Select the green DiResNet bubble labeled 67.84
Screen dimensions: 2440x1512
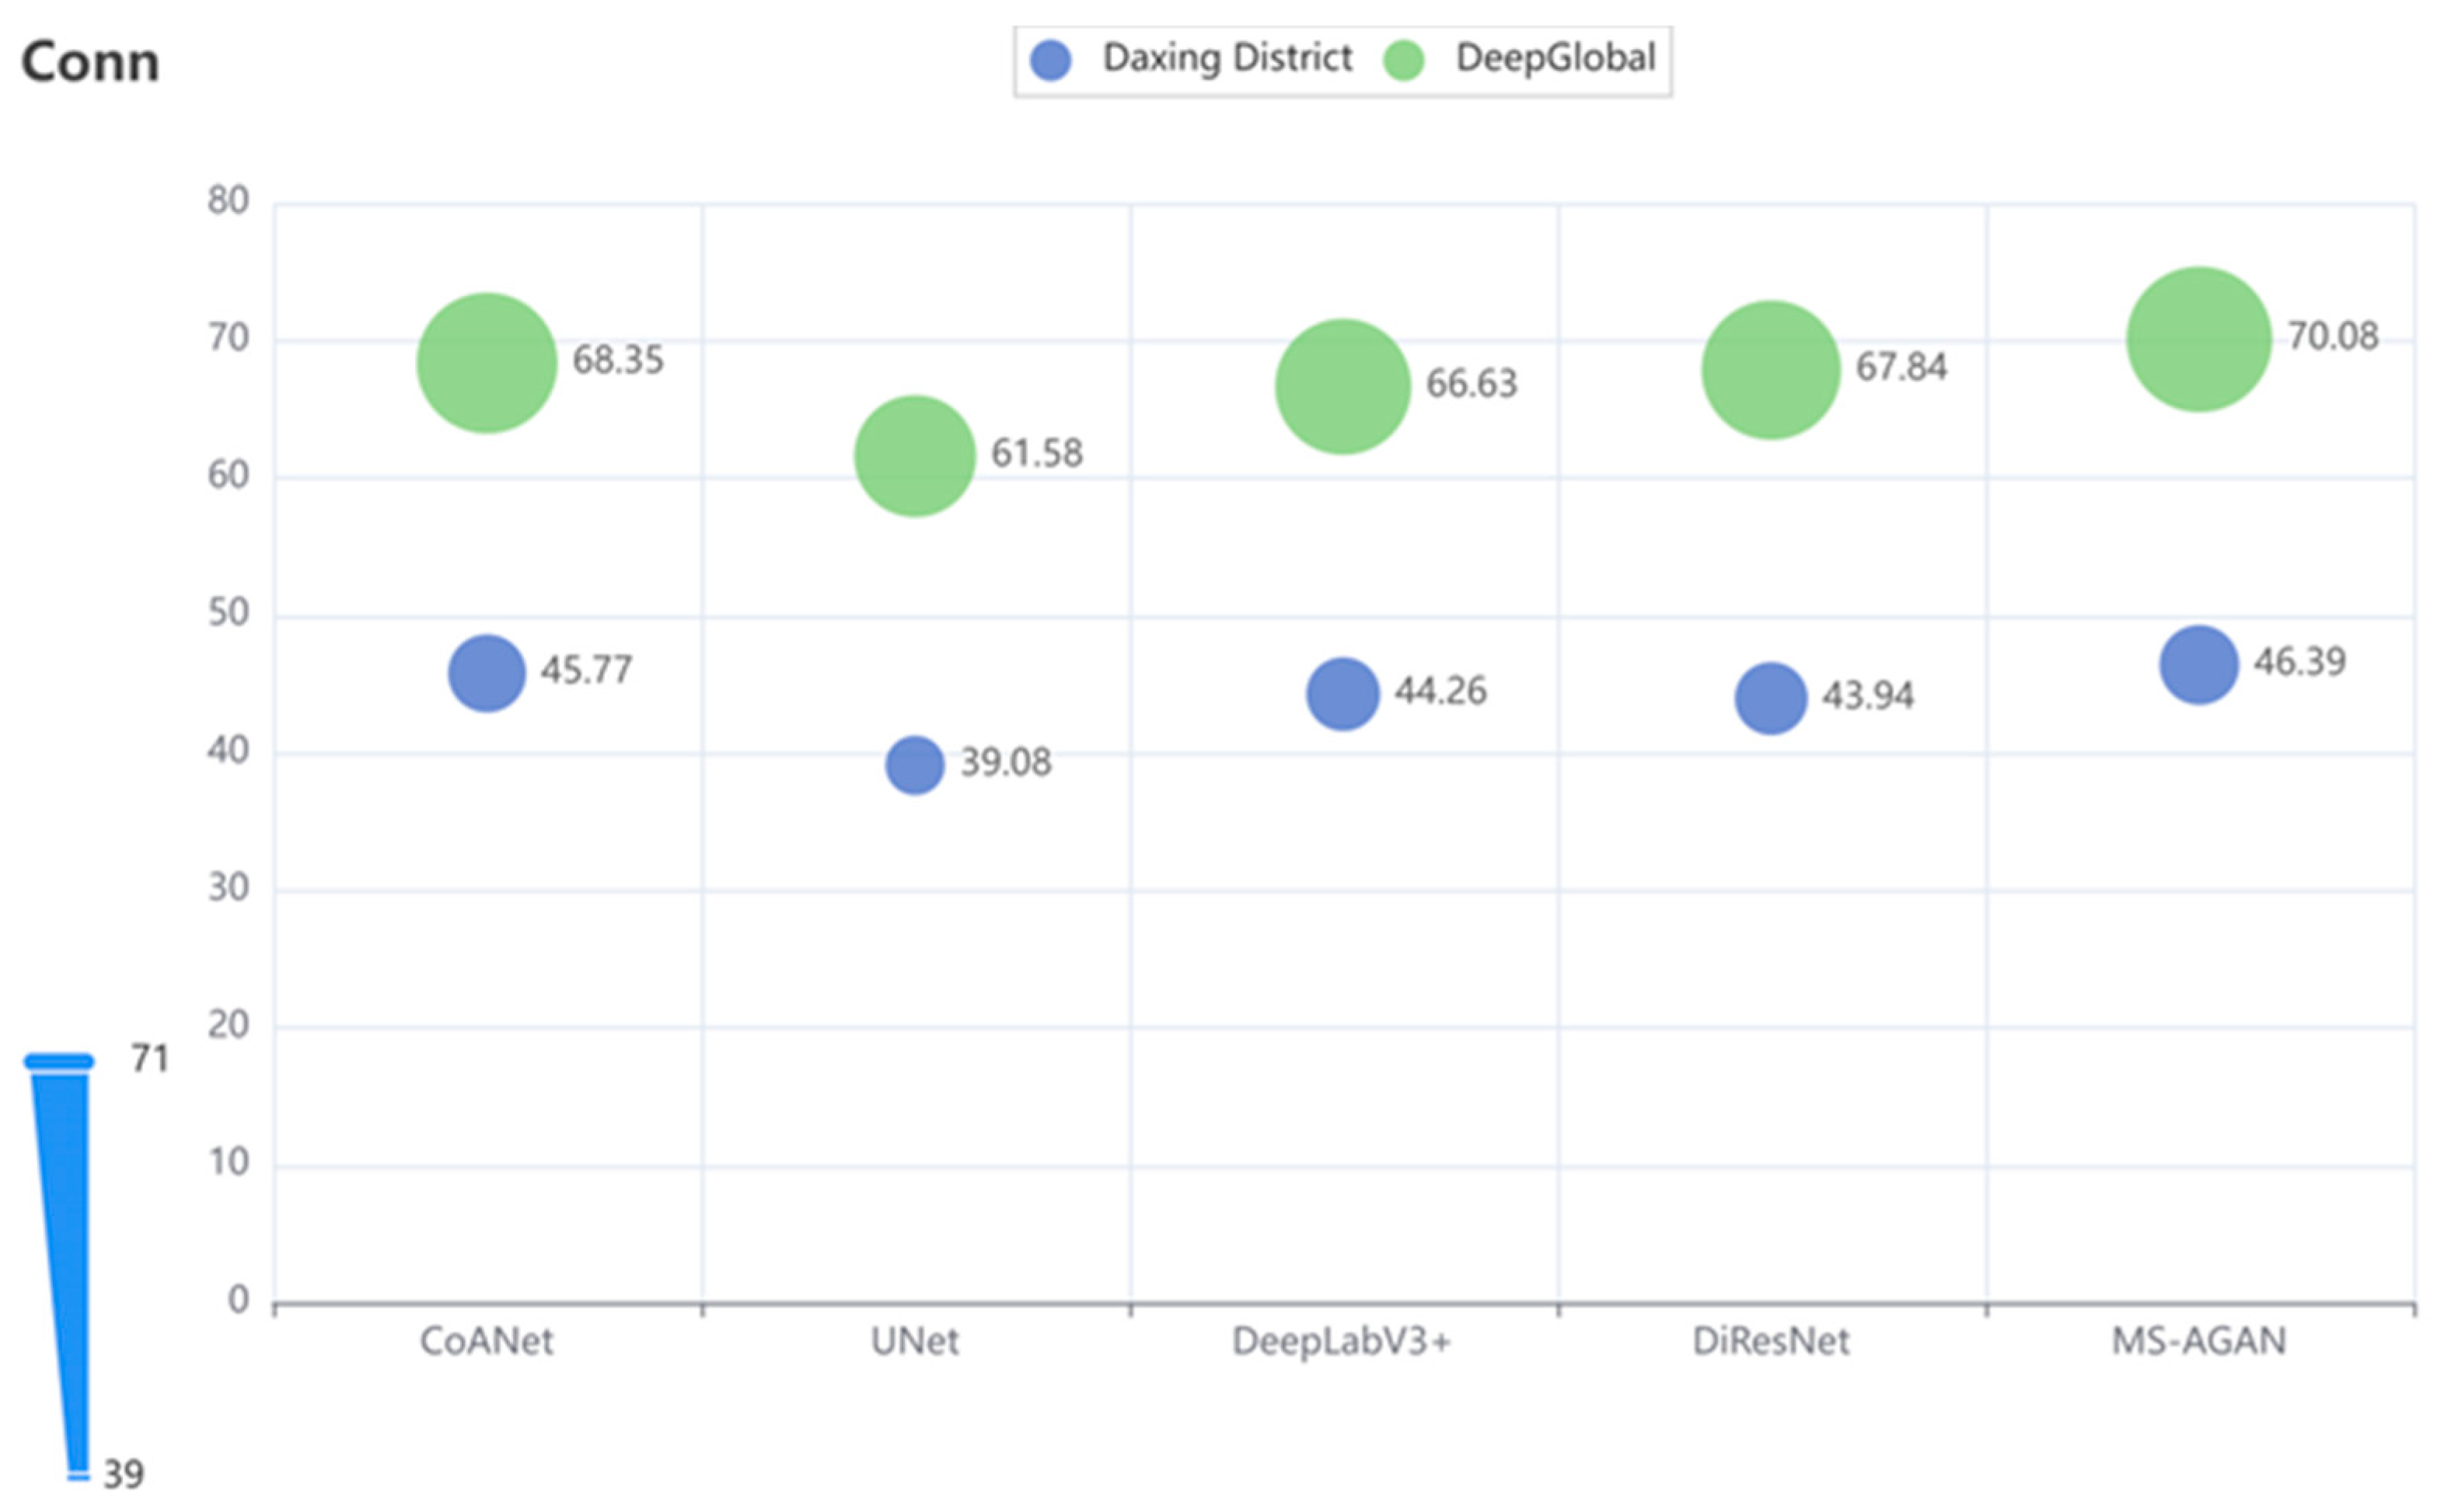click(1771, 370)
